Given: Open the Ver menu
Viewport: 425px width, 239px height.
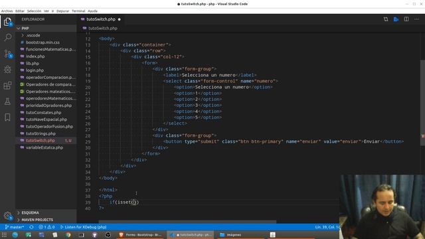Looking at the screenshot, I should click(46, 11).
